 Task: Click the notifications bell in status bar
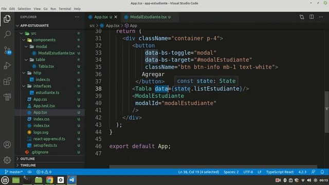pos(322,172)
